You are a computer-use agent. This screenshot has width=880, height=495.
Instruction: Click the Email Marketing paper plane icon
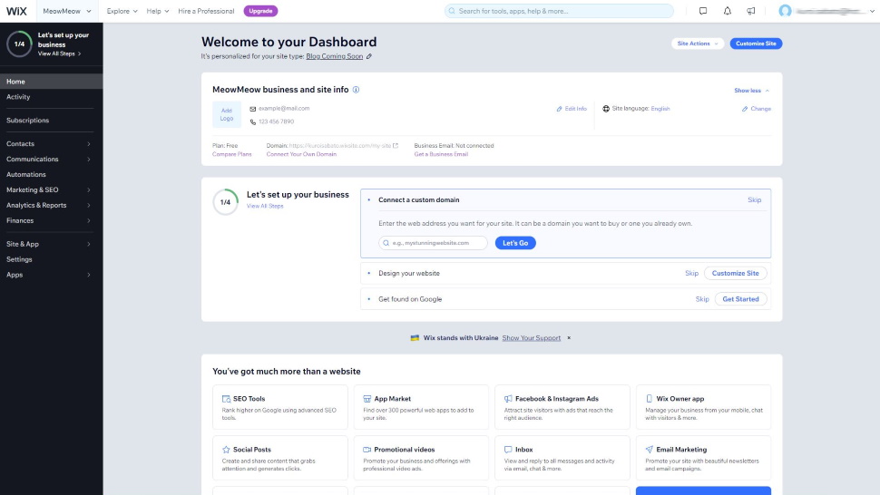click(650, 450)
